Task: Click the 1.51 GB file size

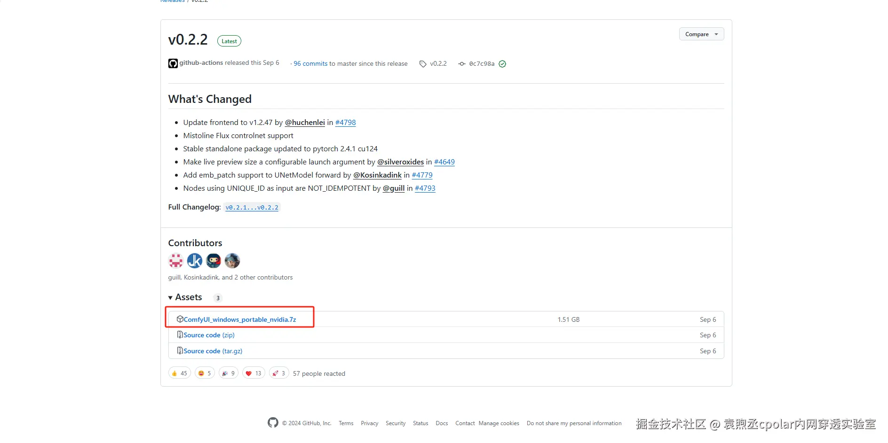Action: 569,319
